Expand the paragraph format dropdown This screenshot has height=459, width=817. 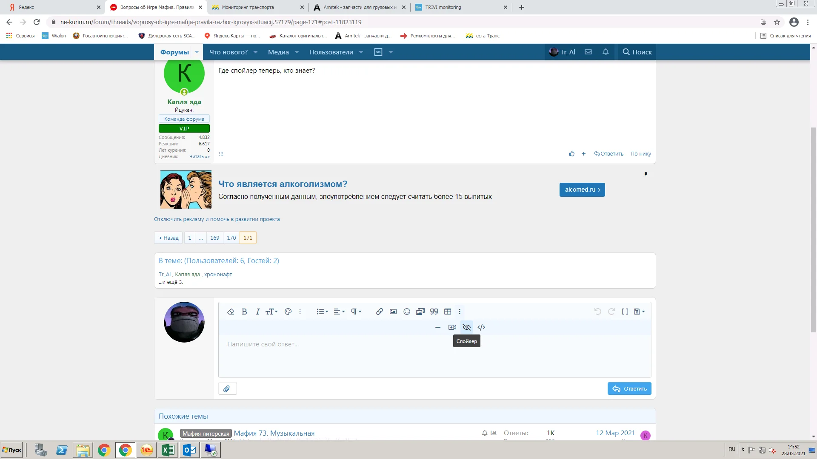355,311
